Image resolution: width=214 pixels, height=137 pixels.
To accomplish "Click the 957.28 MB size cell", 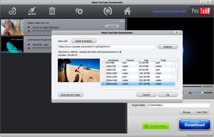I will tap(144, 84).
